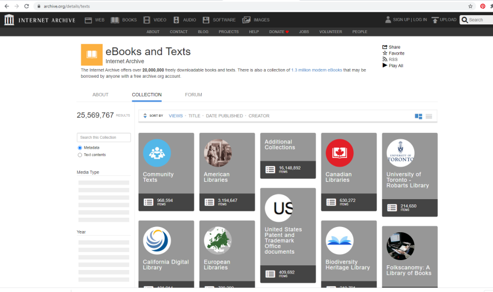Screen dimensions: 493x292
Task: Open the DONATE menu item
Action: tap(279, 32)
